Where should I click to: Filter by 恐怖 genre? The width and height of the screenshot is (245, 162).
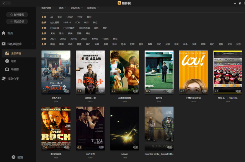[x=123, y=44]
